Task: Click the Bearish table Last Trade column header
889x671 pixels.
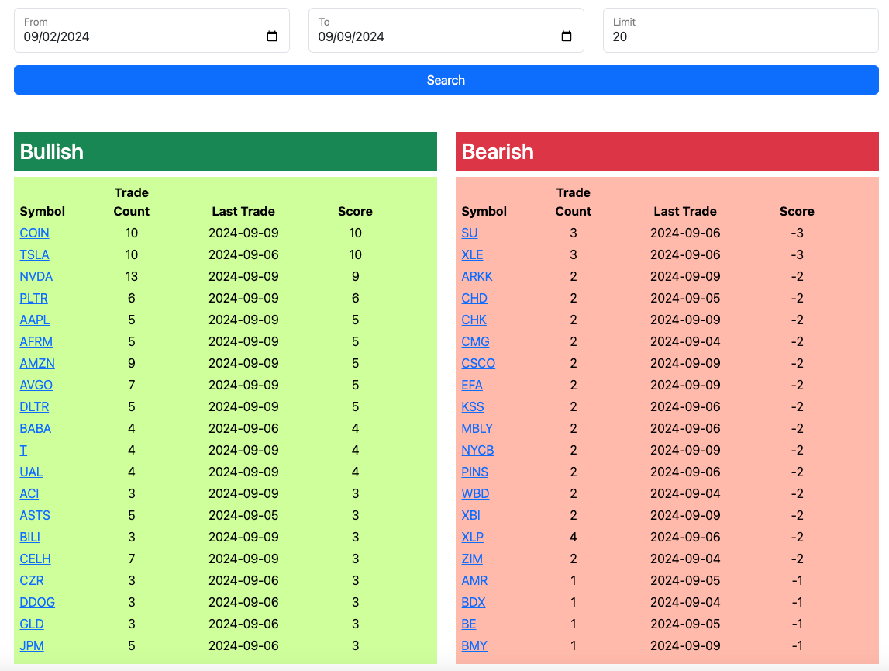Action: pos(685,211)
